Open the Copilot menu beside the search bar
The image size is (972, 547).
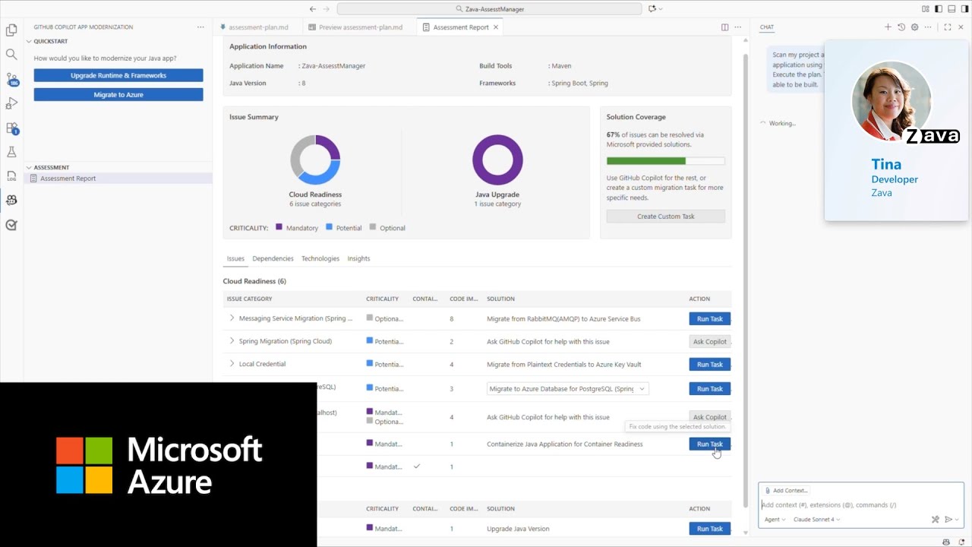pyautogui.click(x=655, y=9)
